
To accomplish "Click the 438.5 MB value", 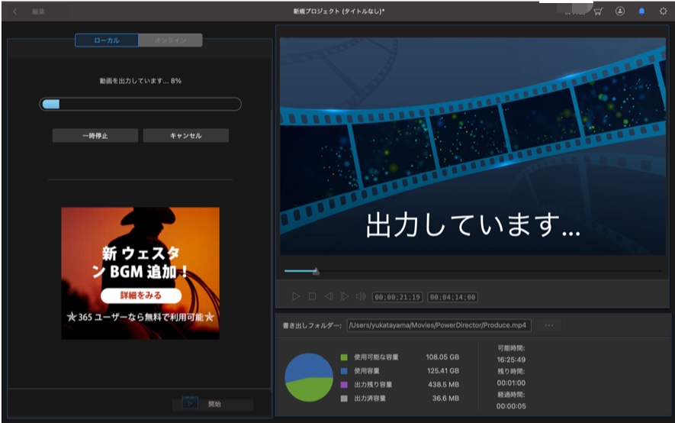I will click(x=443, y=385).
